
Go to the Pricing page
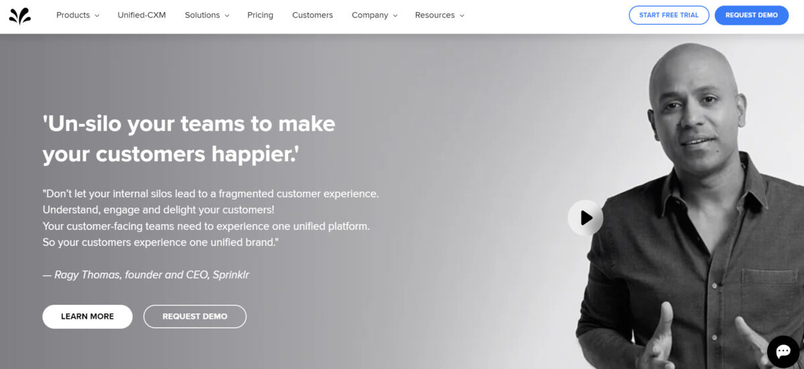coord(260,15)
